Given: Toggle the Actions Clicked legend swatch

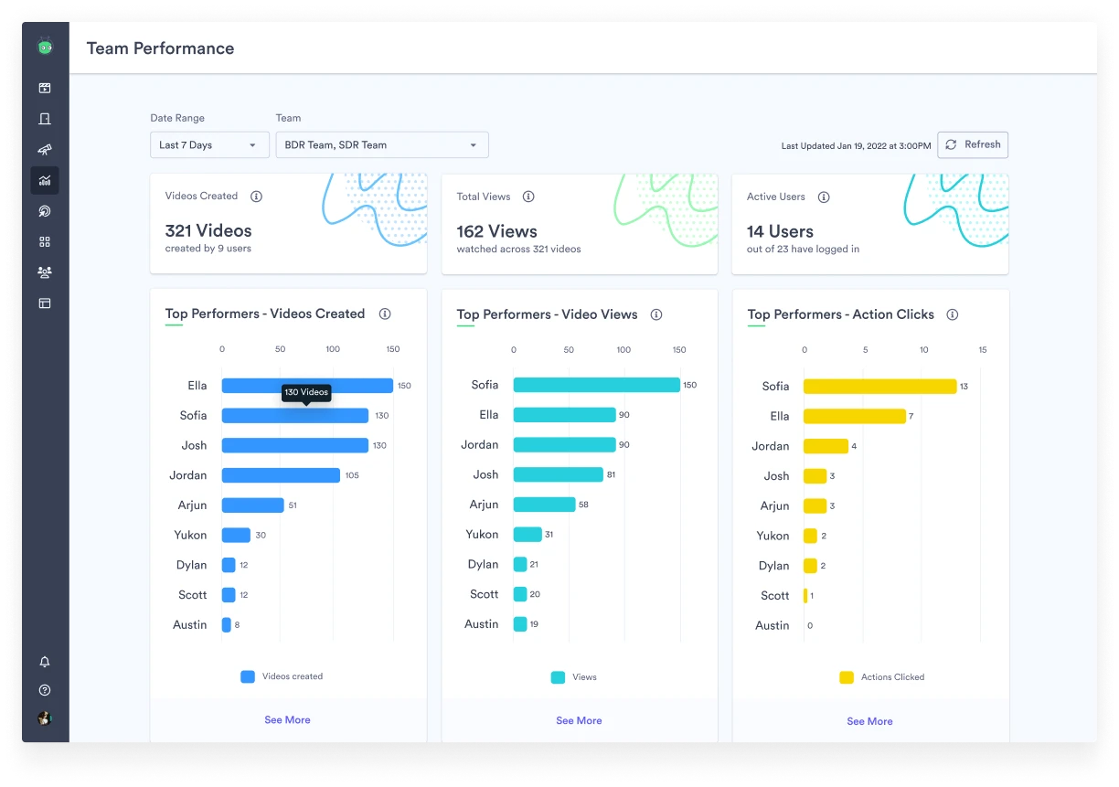Looking at the screenshot, I should click(x=847, y=677).
